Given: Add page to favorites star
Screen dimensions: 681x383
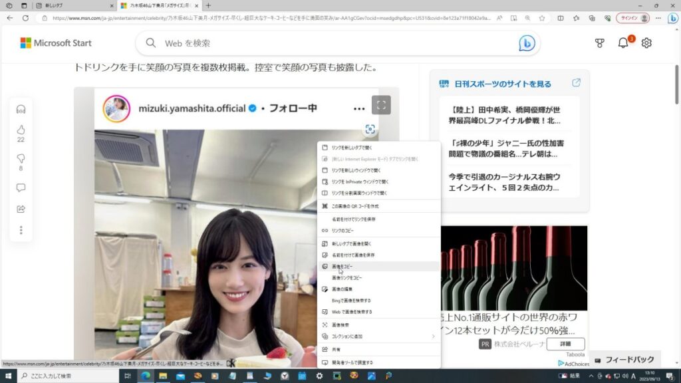Looking at the screenshot, I should (x=541, y=18).
